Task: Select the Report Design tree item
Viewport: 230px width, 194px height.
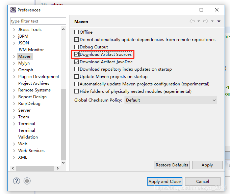Action: [32, 97]
